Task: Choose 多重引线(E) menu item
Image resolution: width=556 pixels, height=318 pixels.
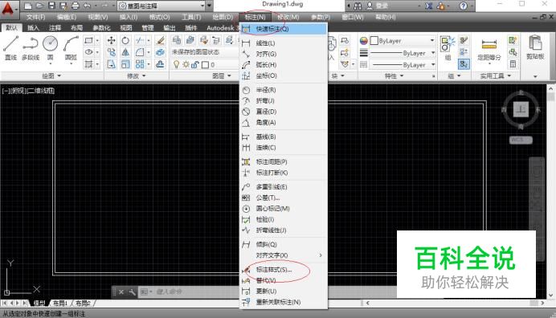Action: click(284, 187)
